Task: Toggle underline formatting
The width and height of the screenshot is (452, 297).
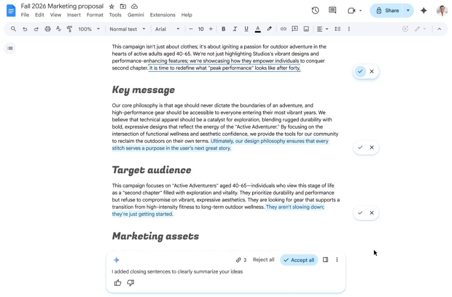Action: pos(246,29)
